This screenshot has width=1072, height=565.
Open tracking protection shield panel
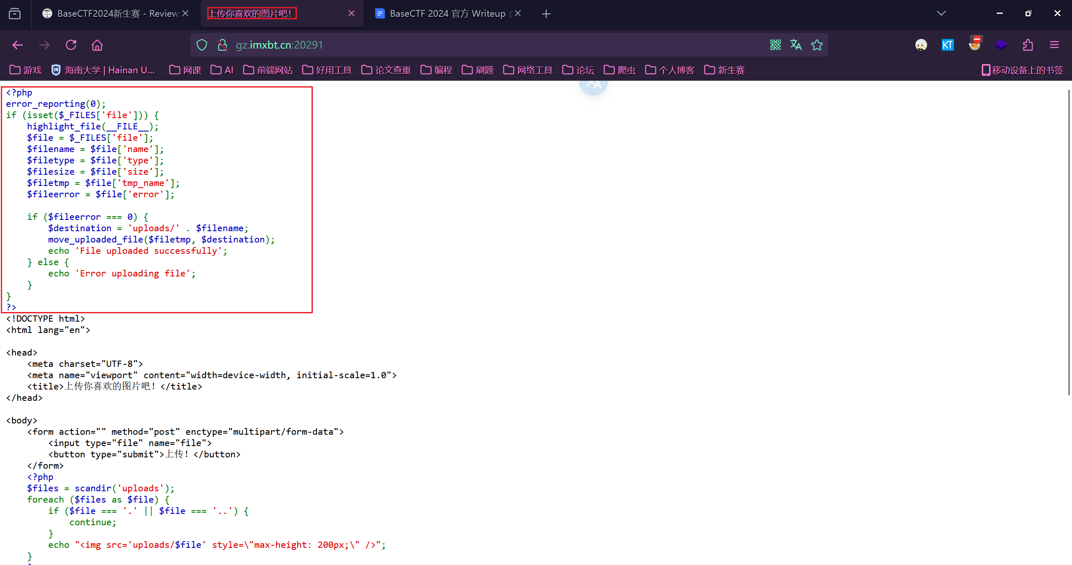click(201, 45)
